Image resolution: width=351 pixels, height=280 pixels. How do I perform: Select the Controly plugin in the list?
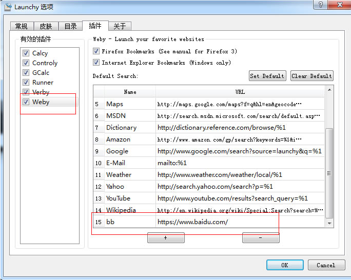tap(45, 63)
